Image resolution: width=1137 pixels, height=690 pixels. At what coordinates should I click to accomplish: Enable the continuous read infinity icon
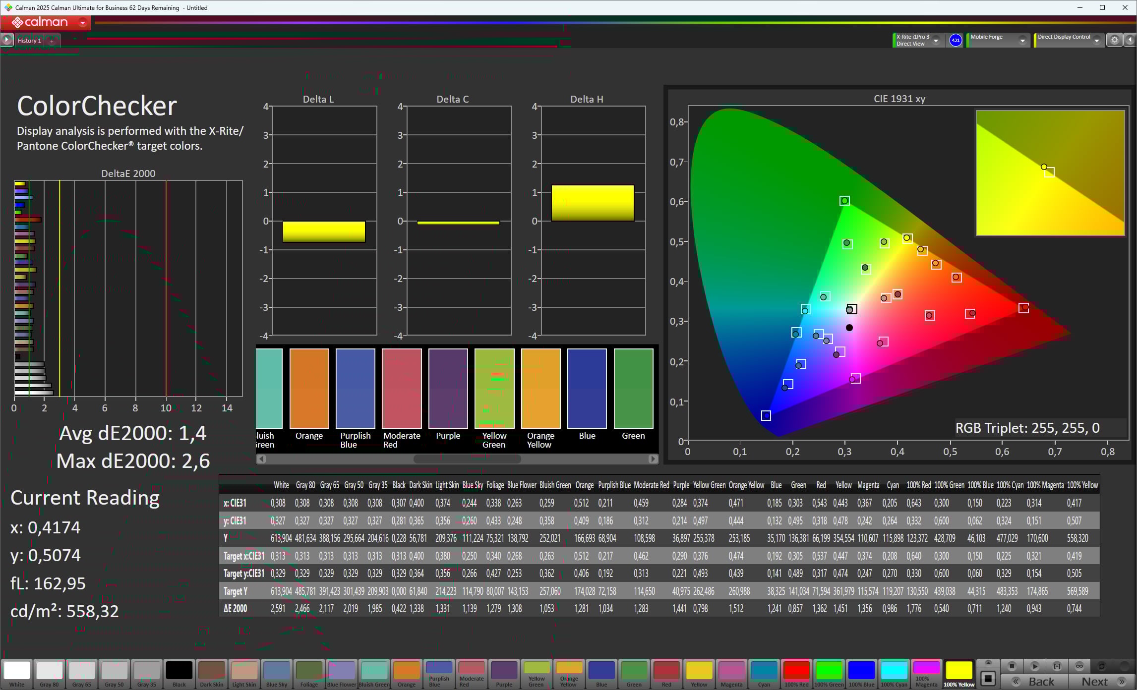tap(1079, 666)
